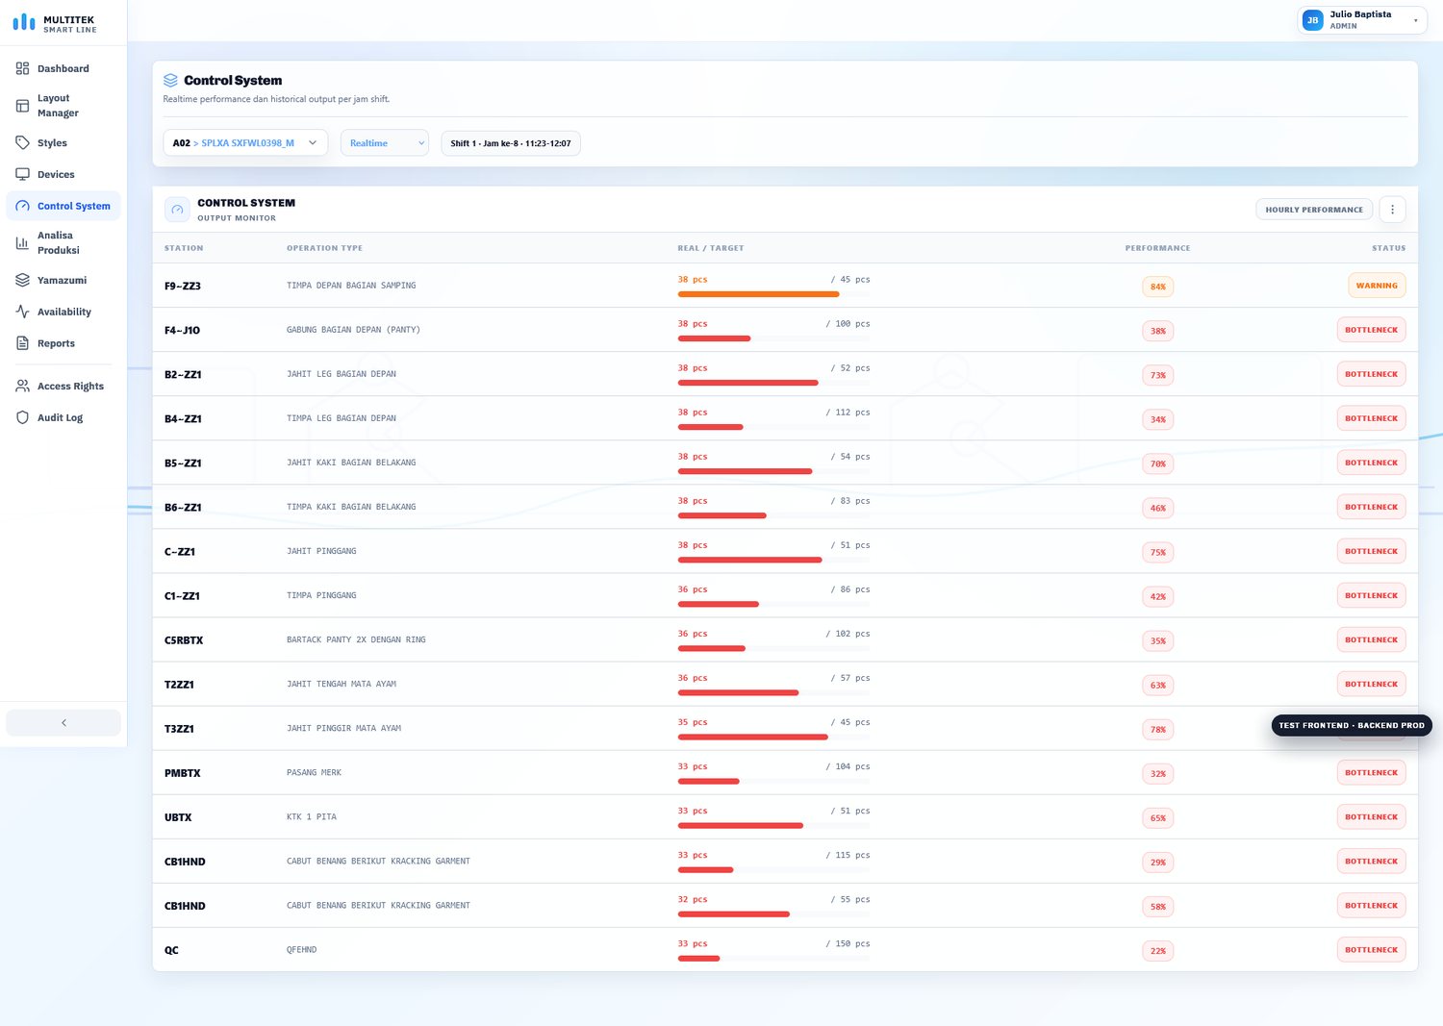Click the Access Rights users icon
This screenshot has width=1443, height=1026.
pos(22,386)
